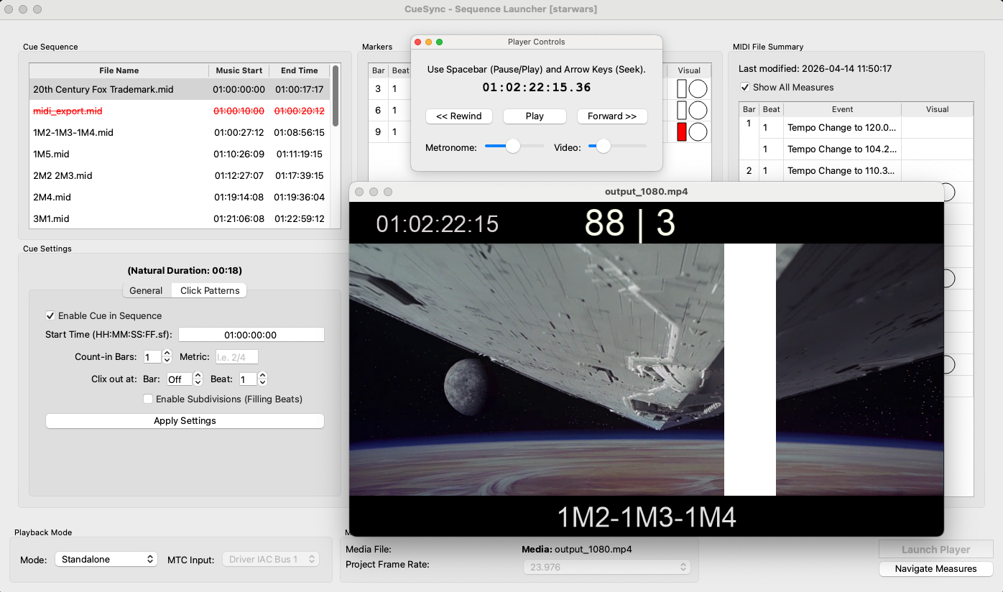Toggle Enable Cue in Sequence checkbox

point(50,315)
